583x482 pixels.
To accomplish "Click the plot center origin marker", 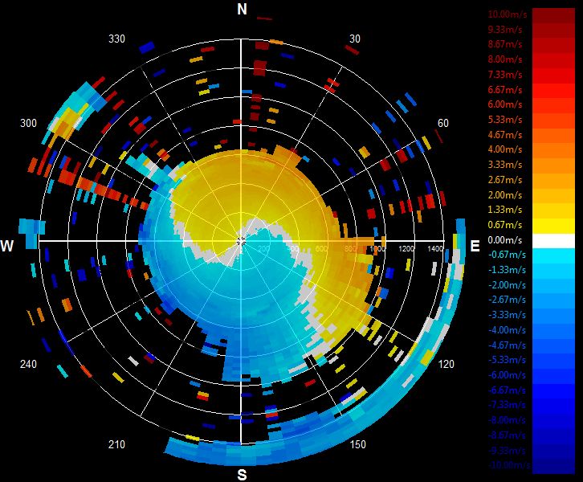I will (x=241, y=241).
